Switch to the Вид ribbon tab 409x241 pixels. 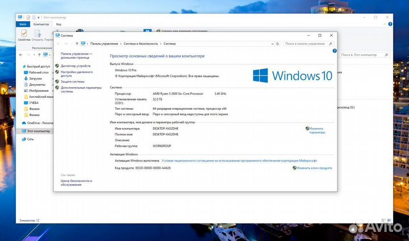click(x=59, y=24)
